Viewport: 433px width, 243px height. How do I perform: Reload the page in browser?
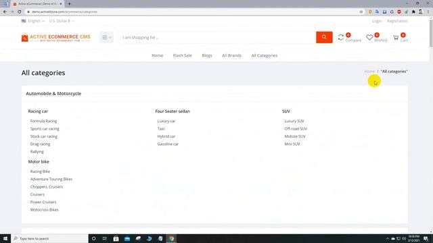[x=20, y=12]
